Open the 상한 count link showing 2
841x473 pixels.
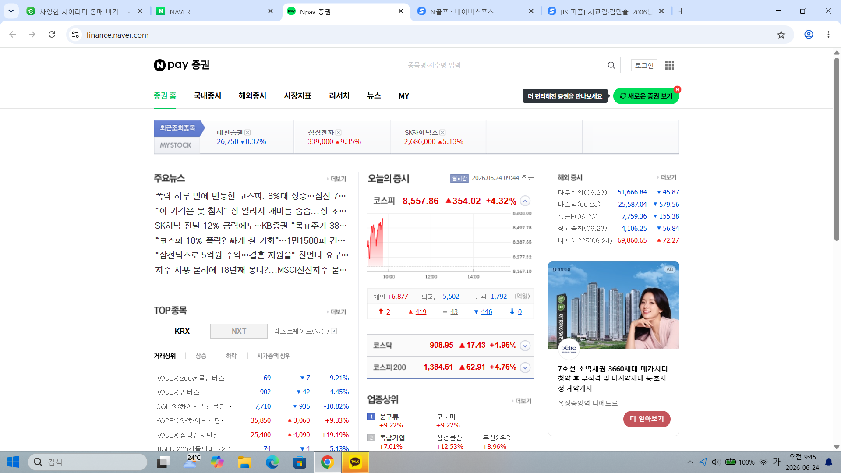point(388,312)
